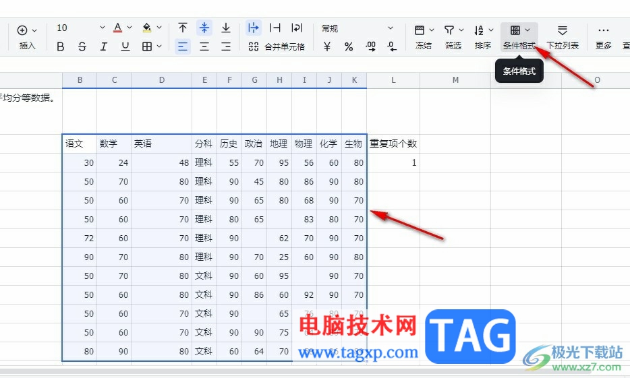Toggle bold formatting

click(x=61, y=46)
